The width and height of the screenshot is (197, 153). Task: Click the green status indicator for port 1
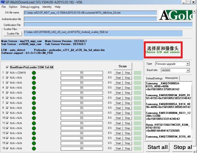[34, 73]
